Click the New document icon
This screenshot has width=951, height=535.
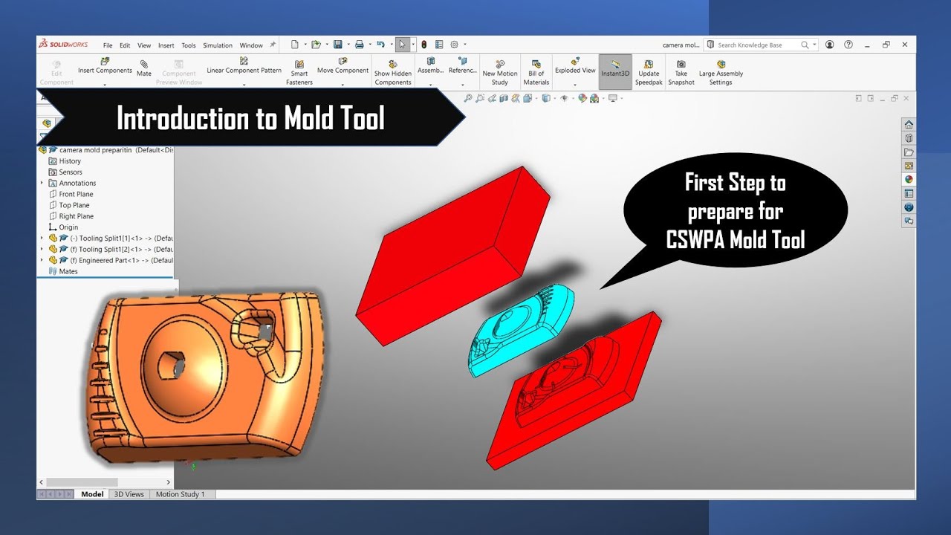295,45
